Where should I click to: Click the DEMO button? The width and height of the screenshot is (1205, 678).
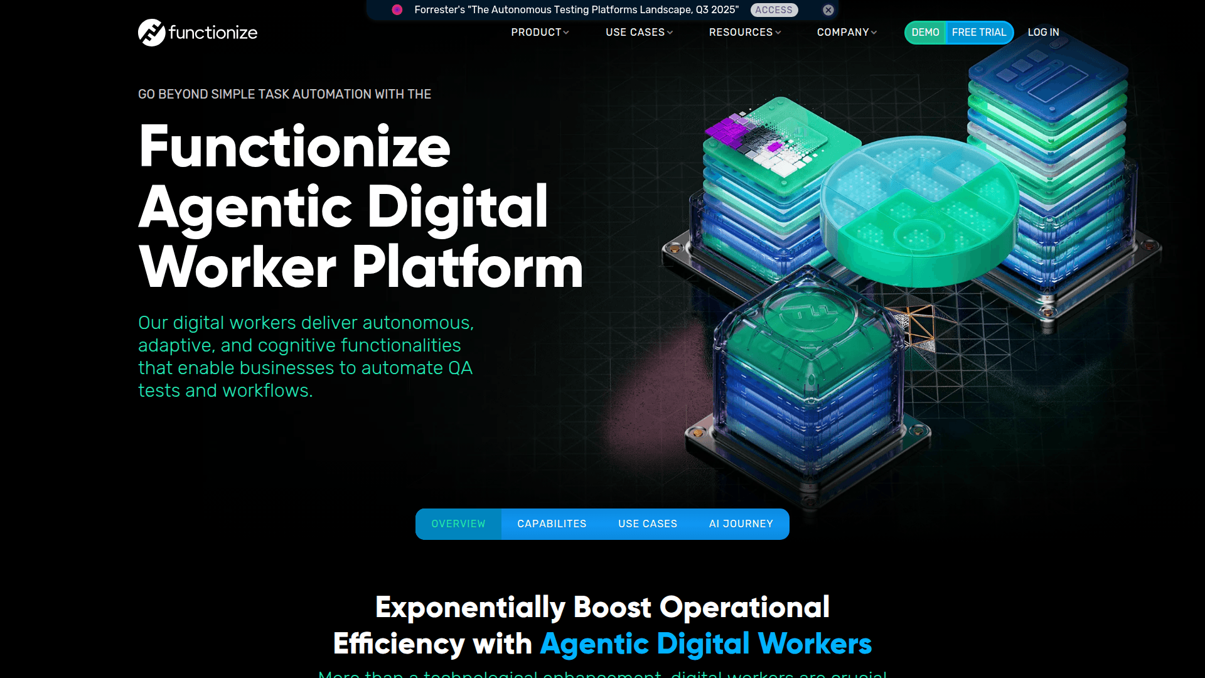coord(925,33)
